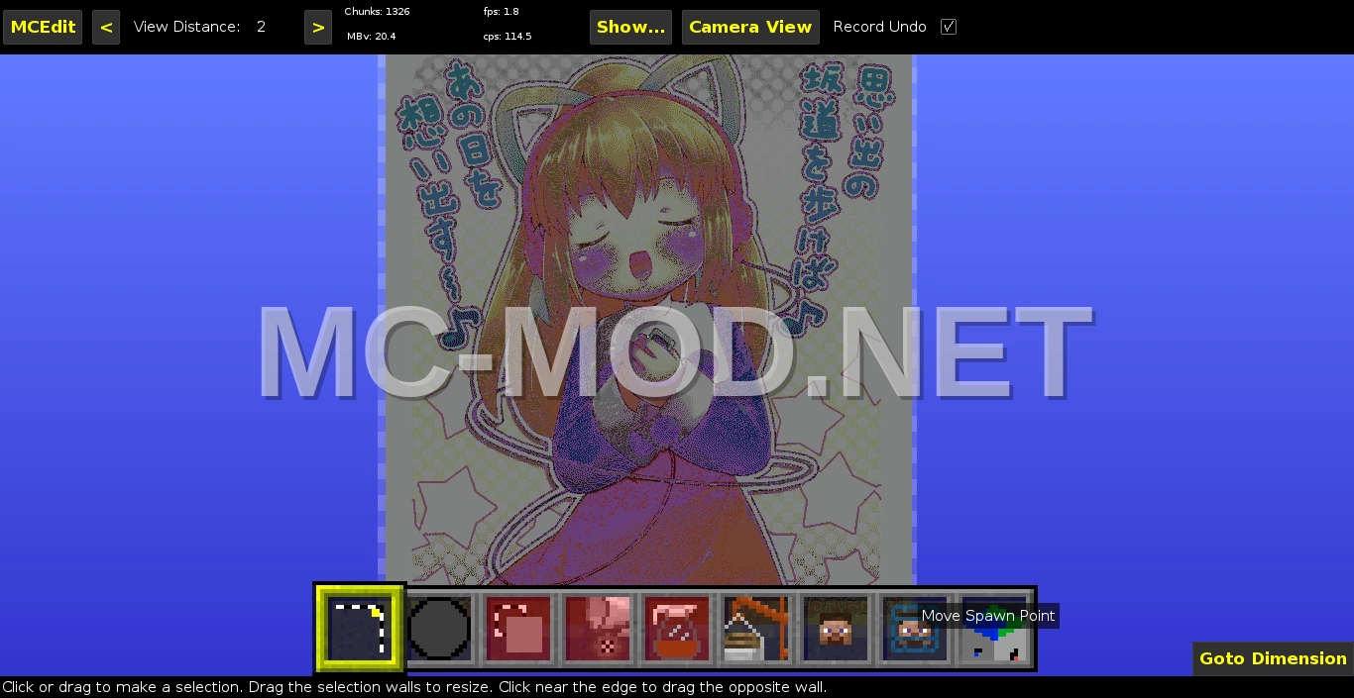Click the pixel-art map in the viewport
1354x698 pixels.
[x=647, y=319]
